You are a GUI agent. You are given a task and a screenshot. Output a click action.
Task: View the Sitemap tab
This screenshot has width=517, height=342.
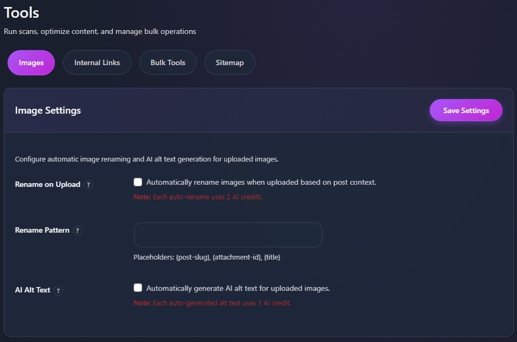pos(229,62)
